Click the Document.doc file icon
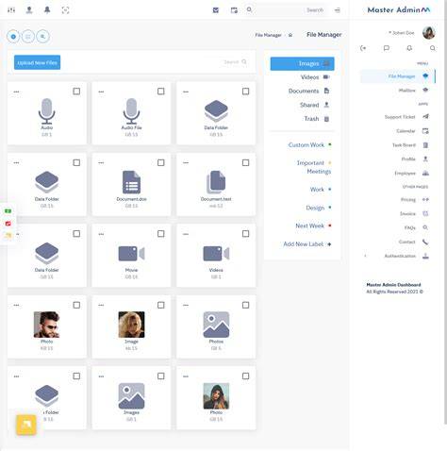The image size is (447, 451). [x=131, y=182]
